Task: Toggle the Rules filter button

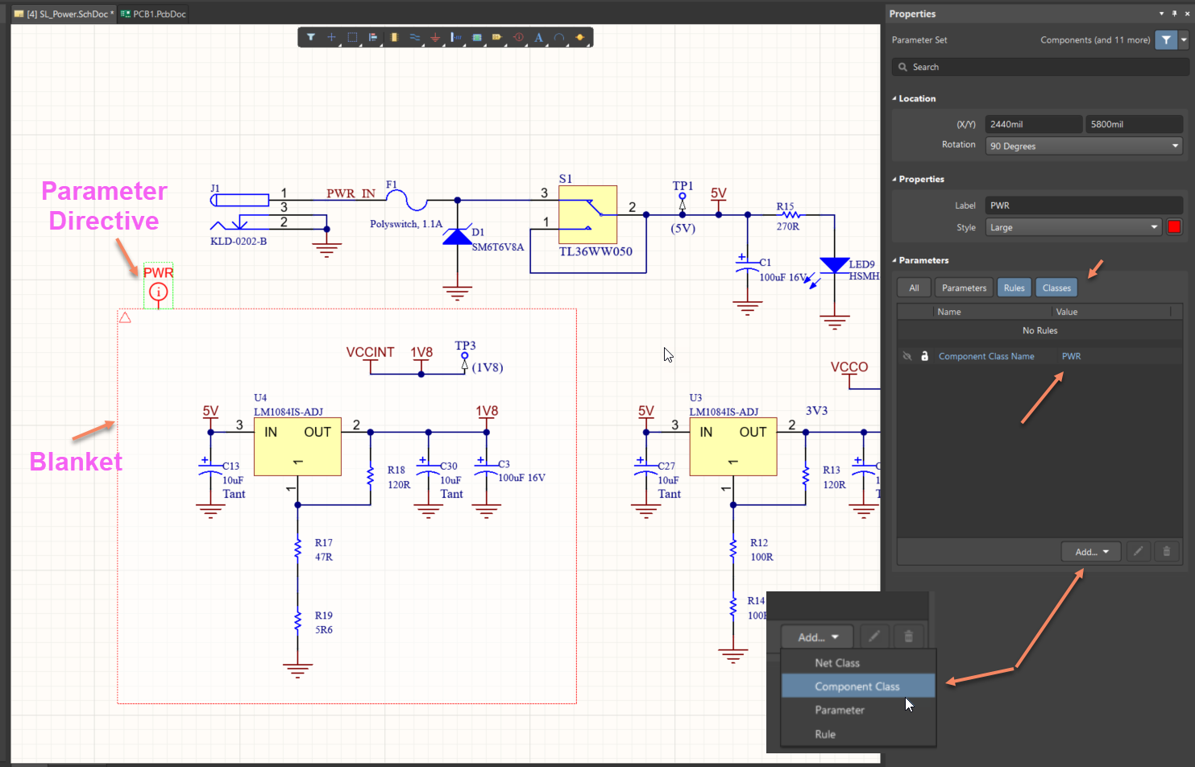Action: 1014,288
